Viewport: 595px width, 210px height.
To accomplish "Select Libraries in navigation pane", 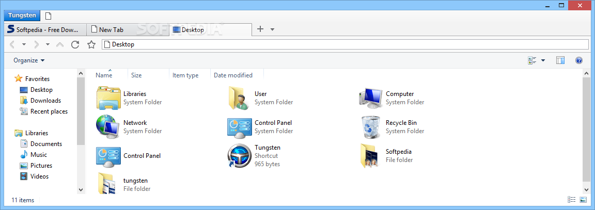I will (x=32, y=133).
